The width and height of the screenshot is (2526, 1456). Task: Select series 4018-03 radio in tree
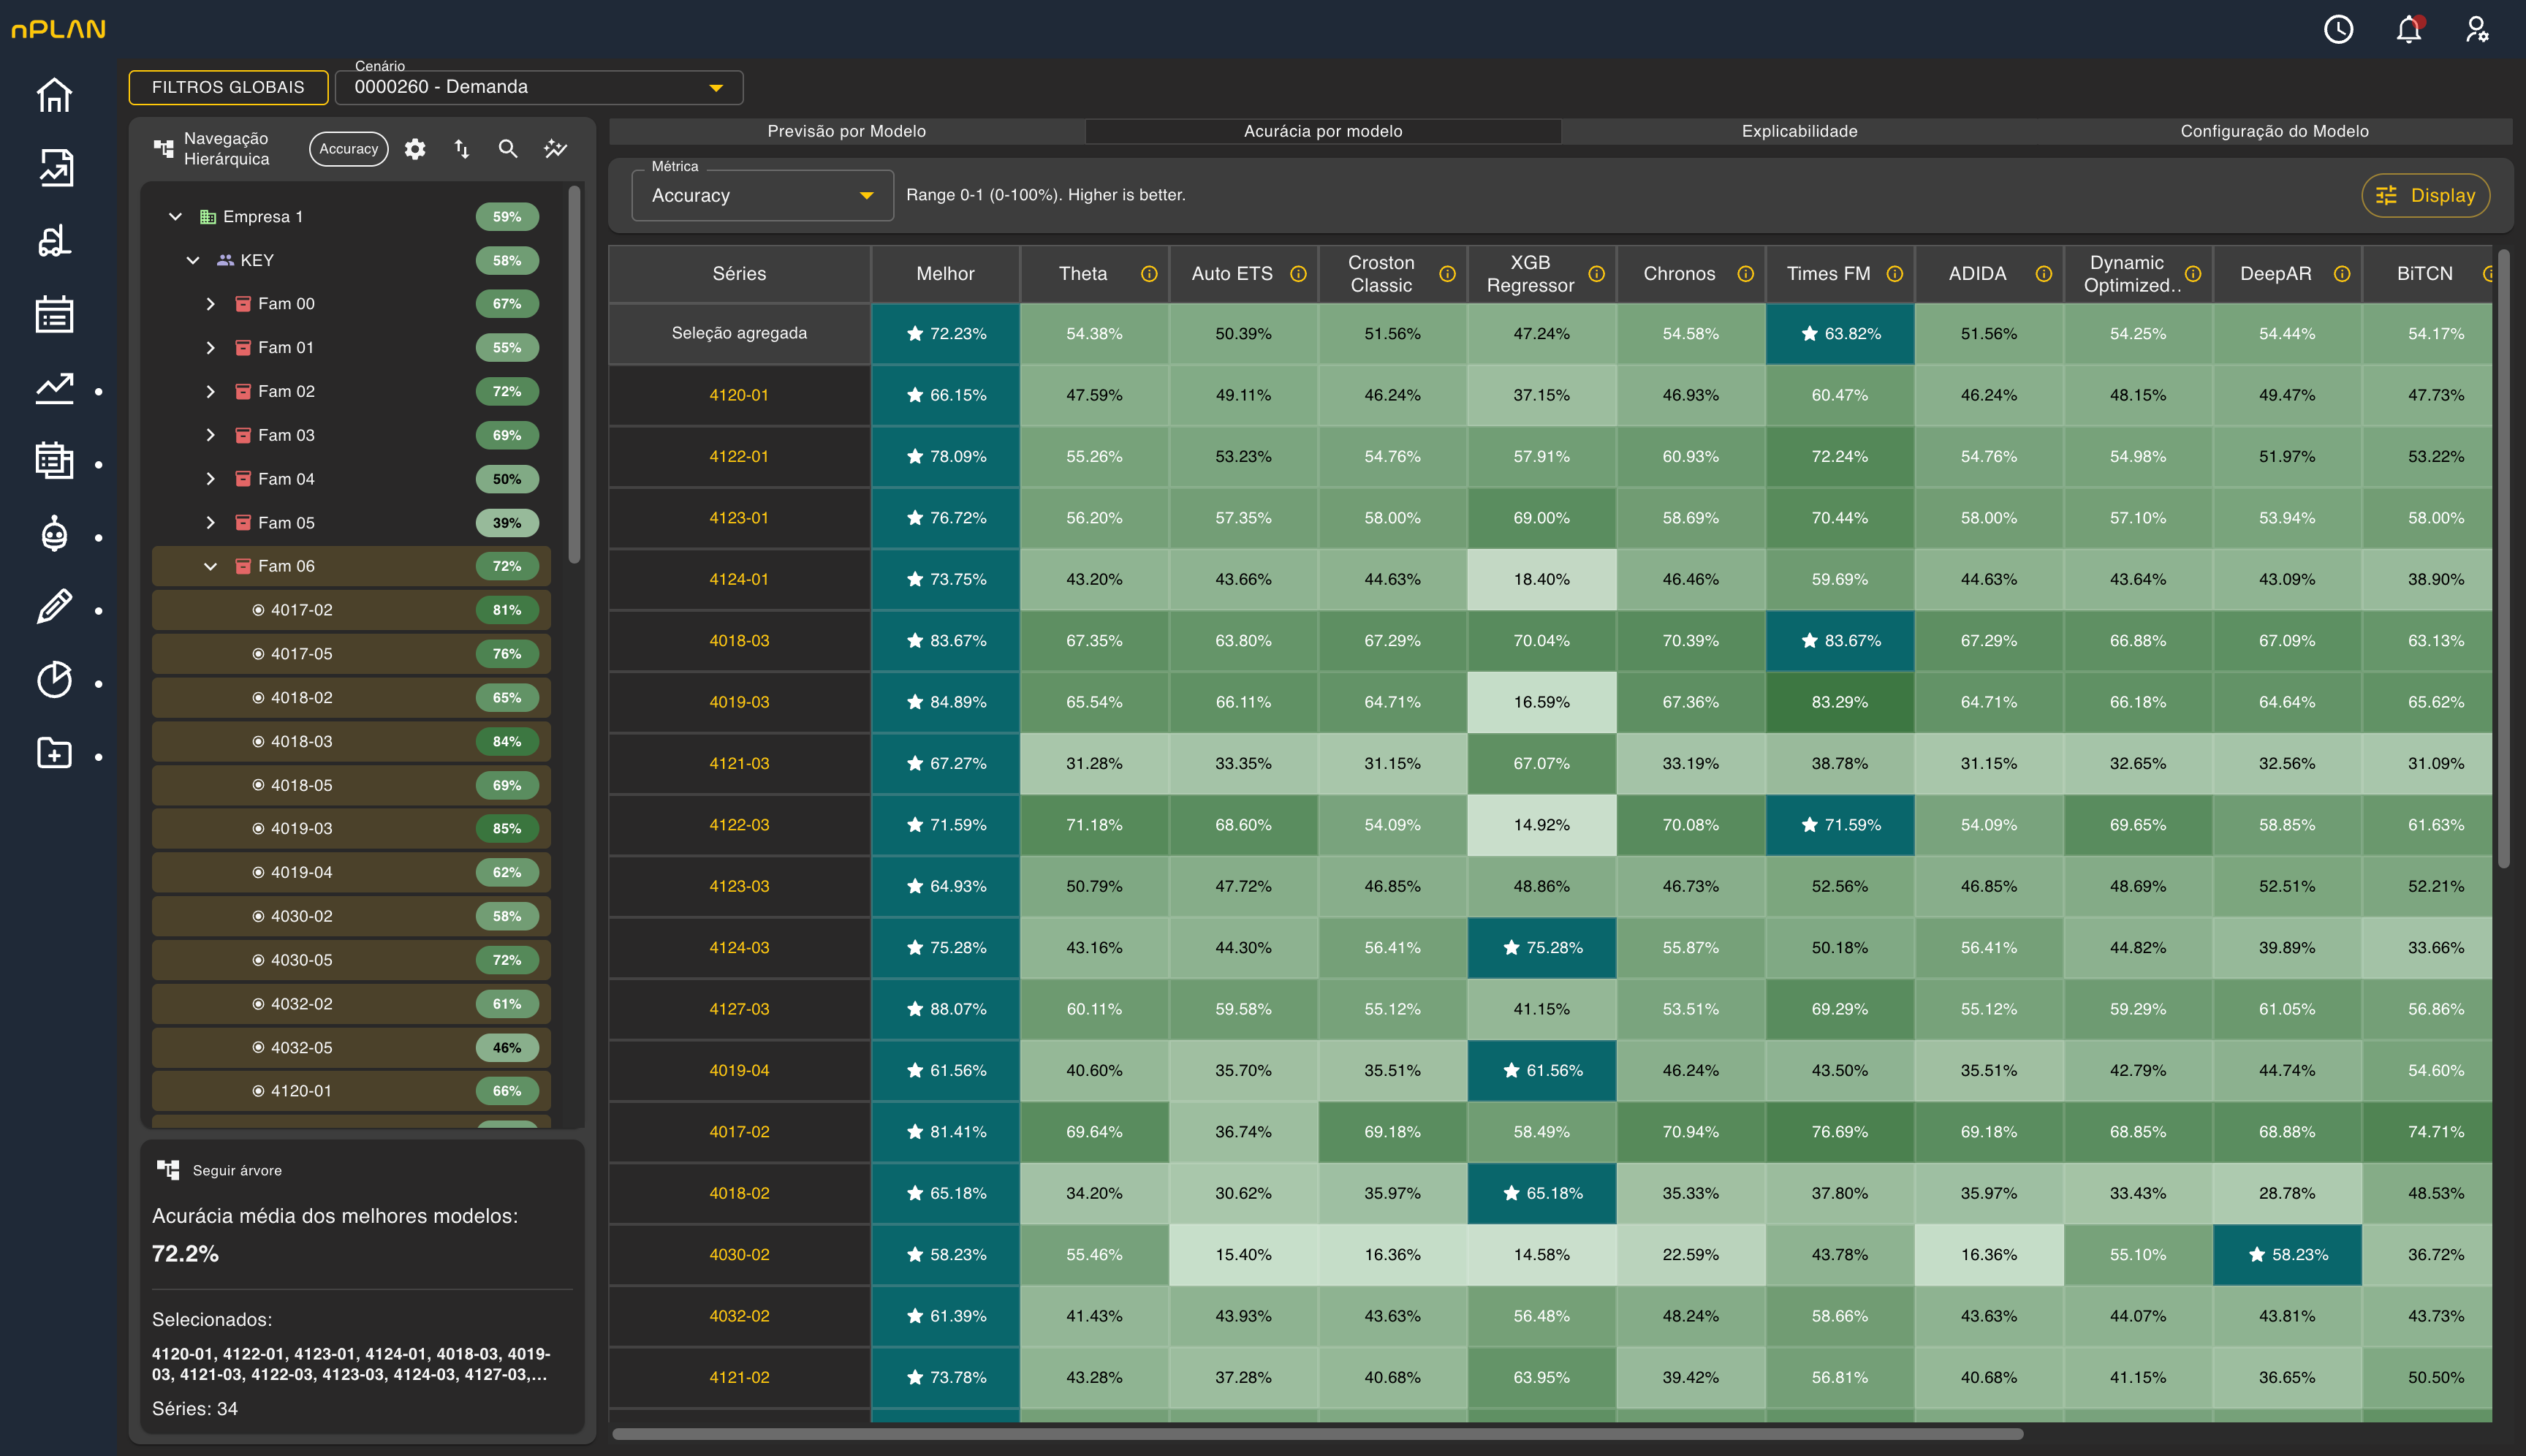coord(258,741)
